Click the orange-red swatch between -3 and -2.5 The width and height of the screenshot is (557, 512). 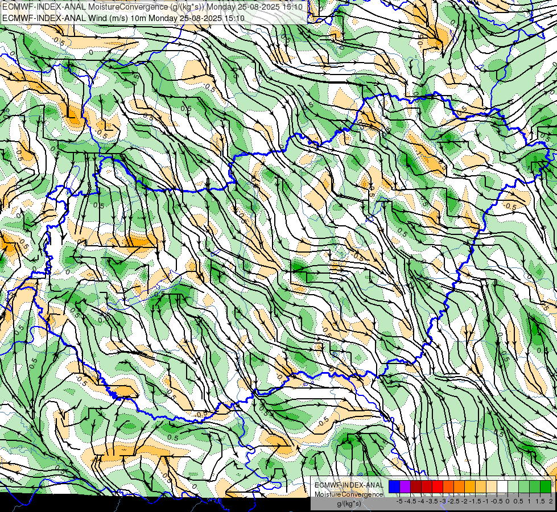click(448, 486)
